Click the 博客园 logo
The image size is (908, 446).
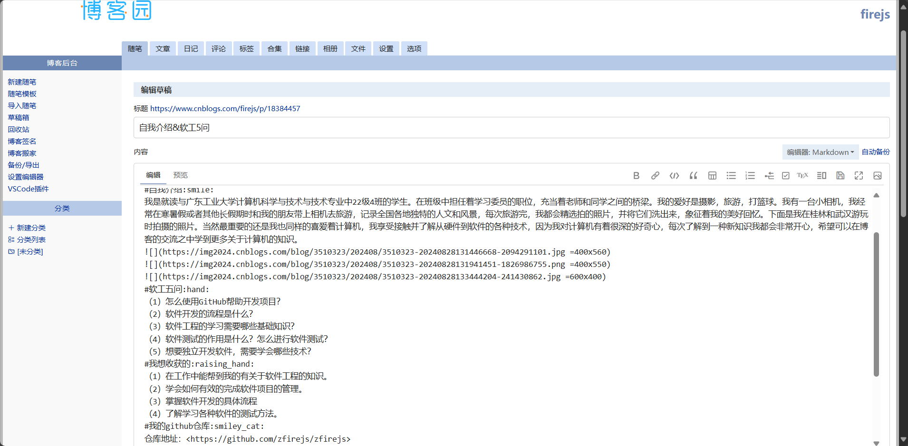[116, 10]
